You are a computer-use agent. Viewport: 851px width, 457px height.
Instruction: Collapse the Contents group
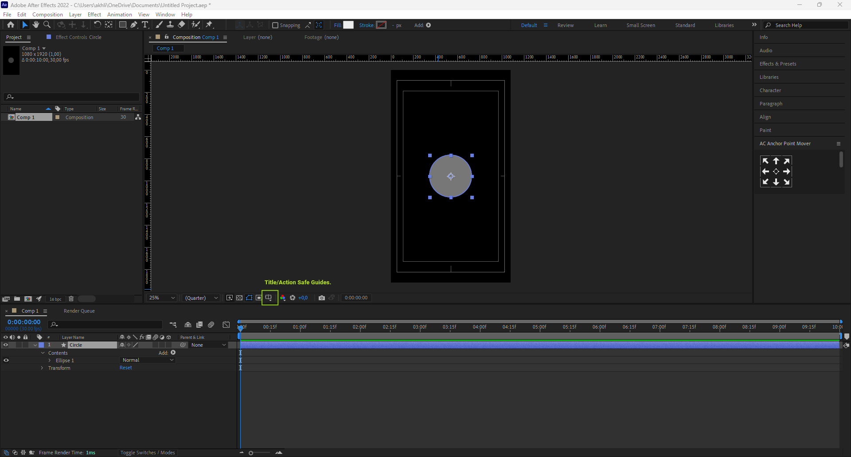(x=43, y=353)
